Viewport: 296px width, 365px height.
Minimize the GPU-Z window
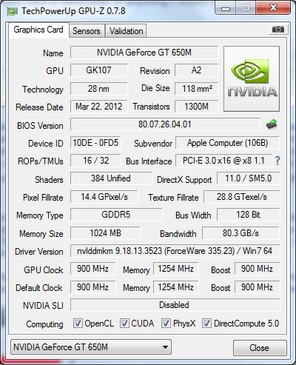click(x=226, y=8)
